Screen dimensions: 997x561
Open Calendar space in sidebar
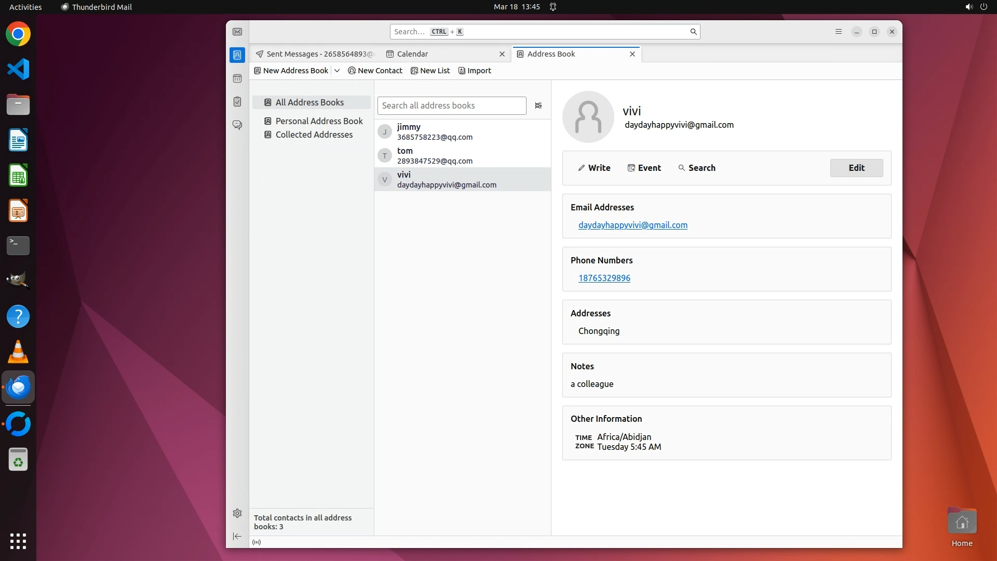pyautogui.click(x=237, y=78)
